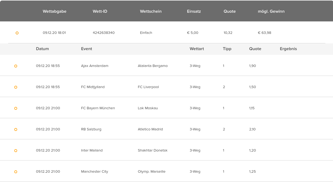This screenshot has width=333, height=183.
Task: Click the pending status circle for bet 4242638340
Action: point(17,33)
